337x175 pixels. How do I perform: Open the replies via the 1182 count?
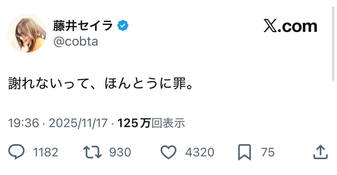(46, 152)
